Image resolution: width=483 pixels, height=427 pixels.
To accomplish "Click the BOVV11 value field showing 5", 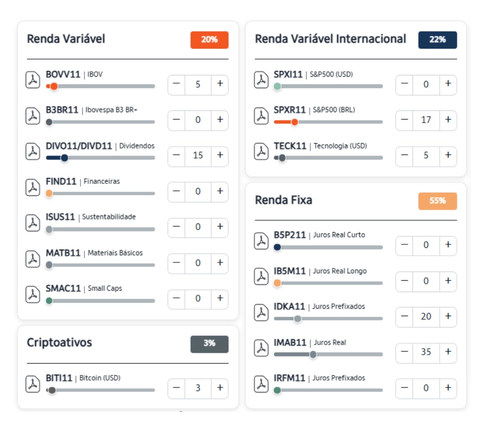I will (198, 85).
